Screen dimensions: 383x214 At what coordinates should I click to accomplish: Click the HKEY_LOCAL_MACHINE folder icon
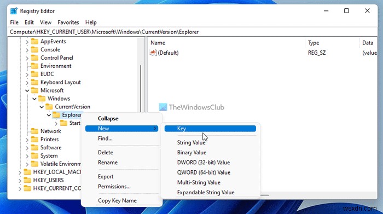pyautogui.click(x=27, y=172)
